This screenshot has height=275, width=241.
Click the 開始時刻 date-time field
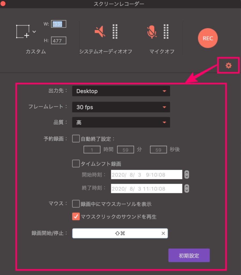146,175
